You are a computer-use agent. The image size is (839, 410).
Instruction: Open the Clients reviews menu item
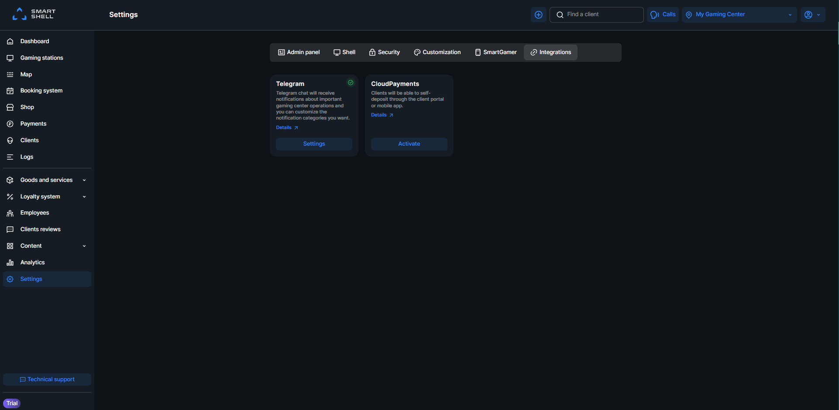point(47,229)
